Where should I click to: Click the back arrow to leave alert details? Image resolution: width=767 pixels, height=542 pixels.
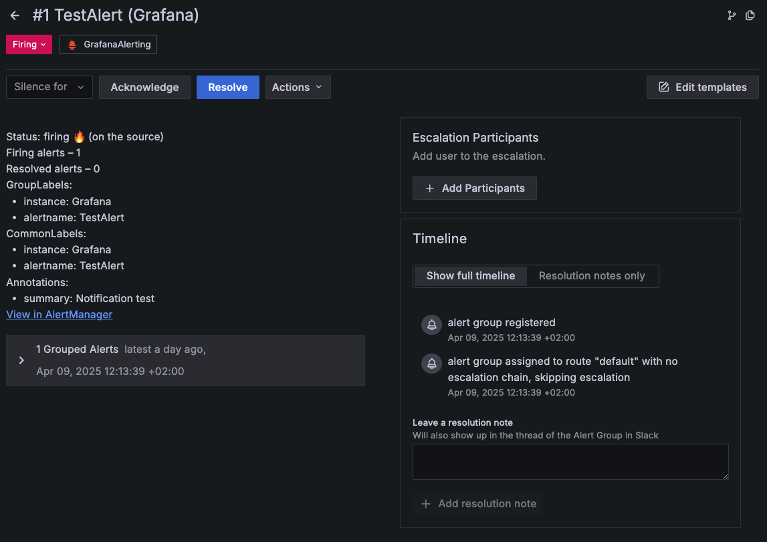(15, 15)
